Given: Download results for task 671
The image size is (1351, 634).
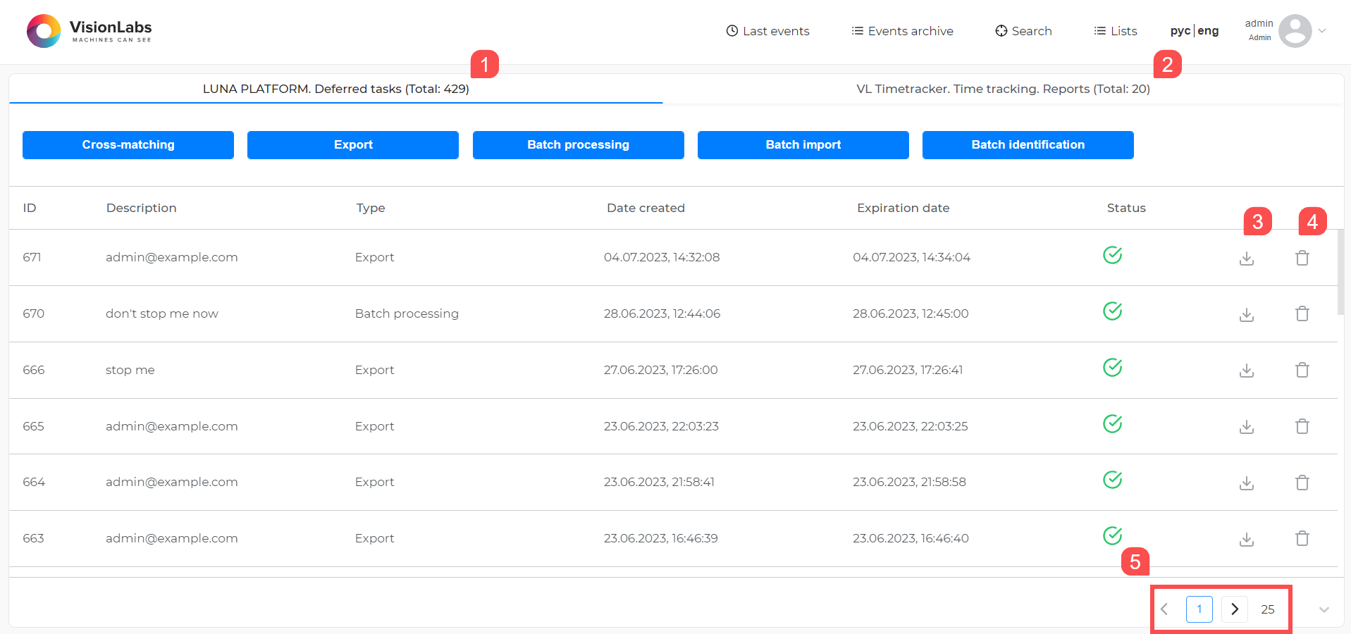Looking at the screenshot, I should click(1246, 258).
